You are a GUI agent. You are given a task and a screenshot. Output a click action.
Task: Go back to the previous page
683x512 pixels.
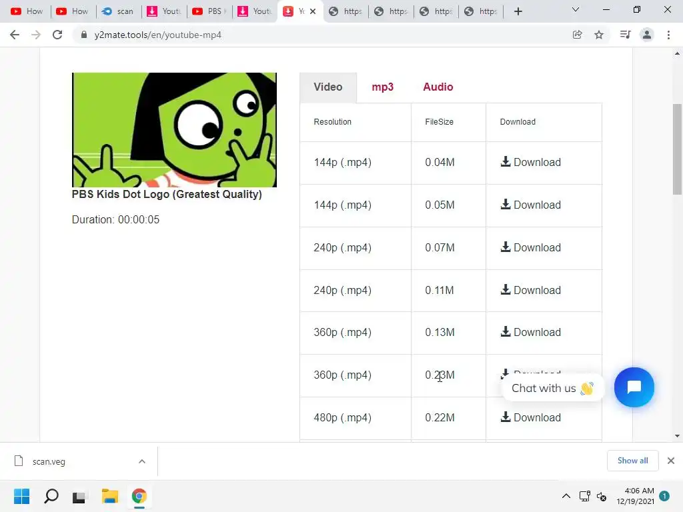[15, 35]
